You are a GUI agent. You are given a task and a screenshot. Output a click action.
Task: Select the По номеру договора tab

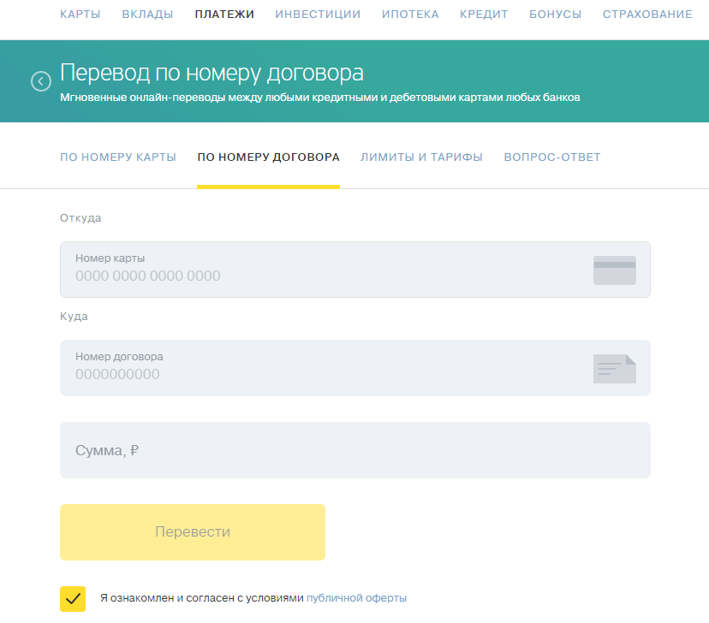(x=268, y=157)
